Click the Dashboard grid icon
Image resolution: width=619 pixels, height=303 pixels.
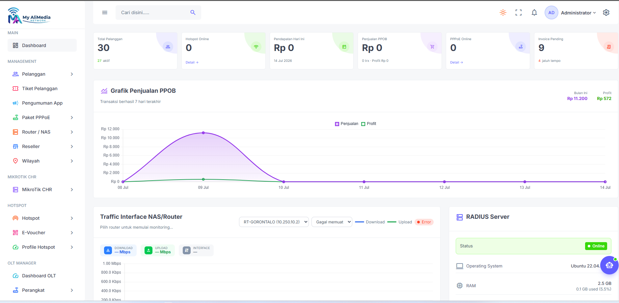tap(15, 45)
